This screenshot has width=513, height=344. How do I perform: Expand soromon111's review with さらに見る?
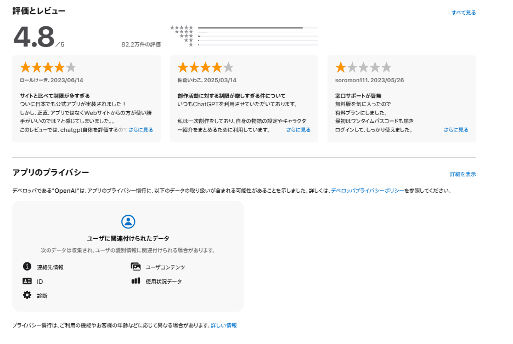coord(456,130)
